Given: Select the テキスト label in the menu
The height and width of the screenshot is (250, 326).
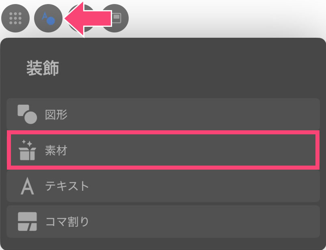Looking at the screenshot, I should [x=67, y=186].
